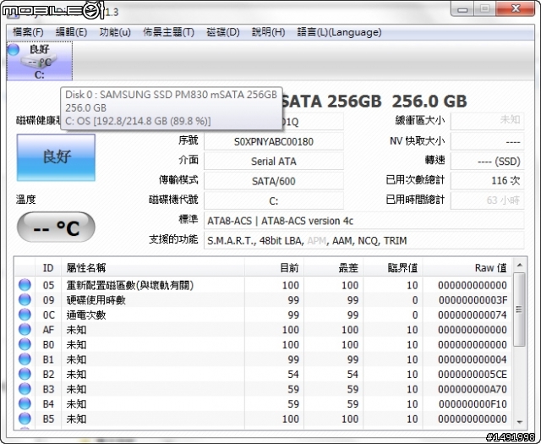Screen dimensions: 541x444
Task: Minimize the CrystalDiskInfo window
Action: [462, 8]
